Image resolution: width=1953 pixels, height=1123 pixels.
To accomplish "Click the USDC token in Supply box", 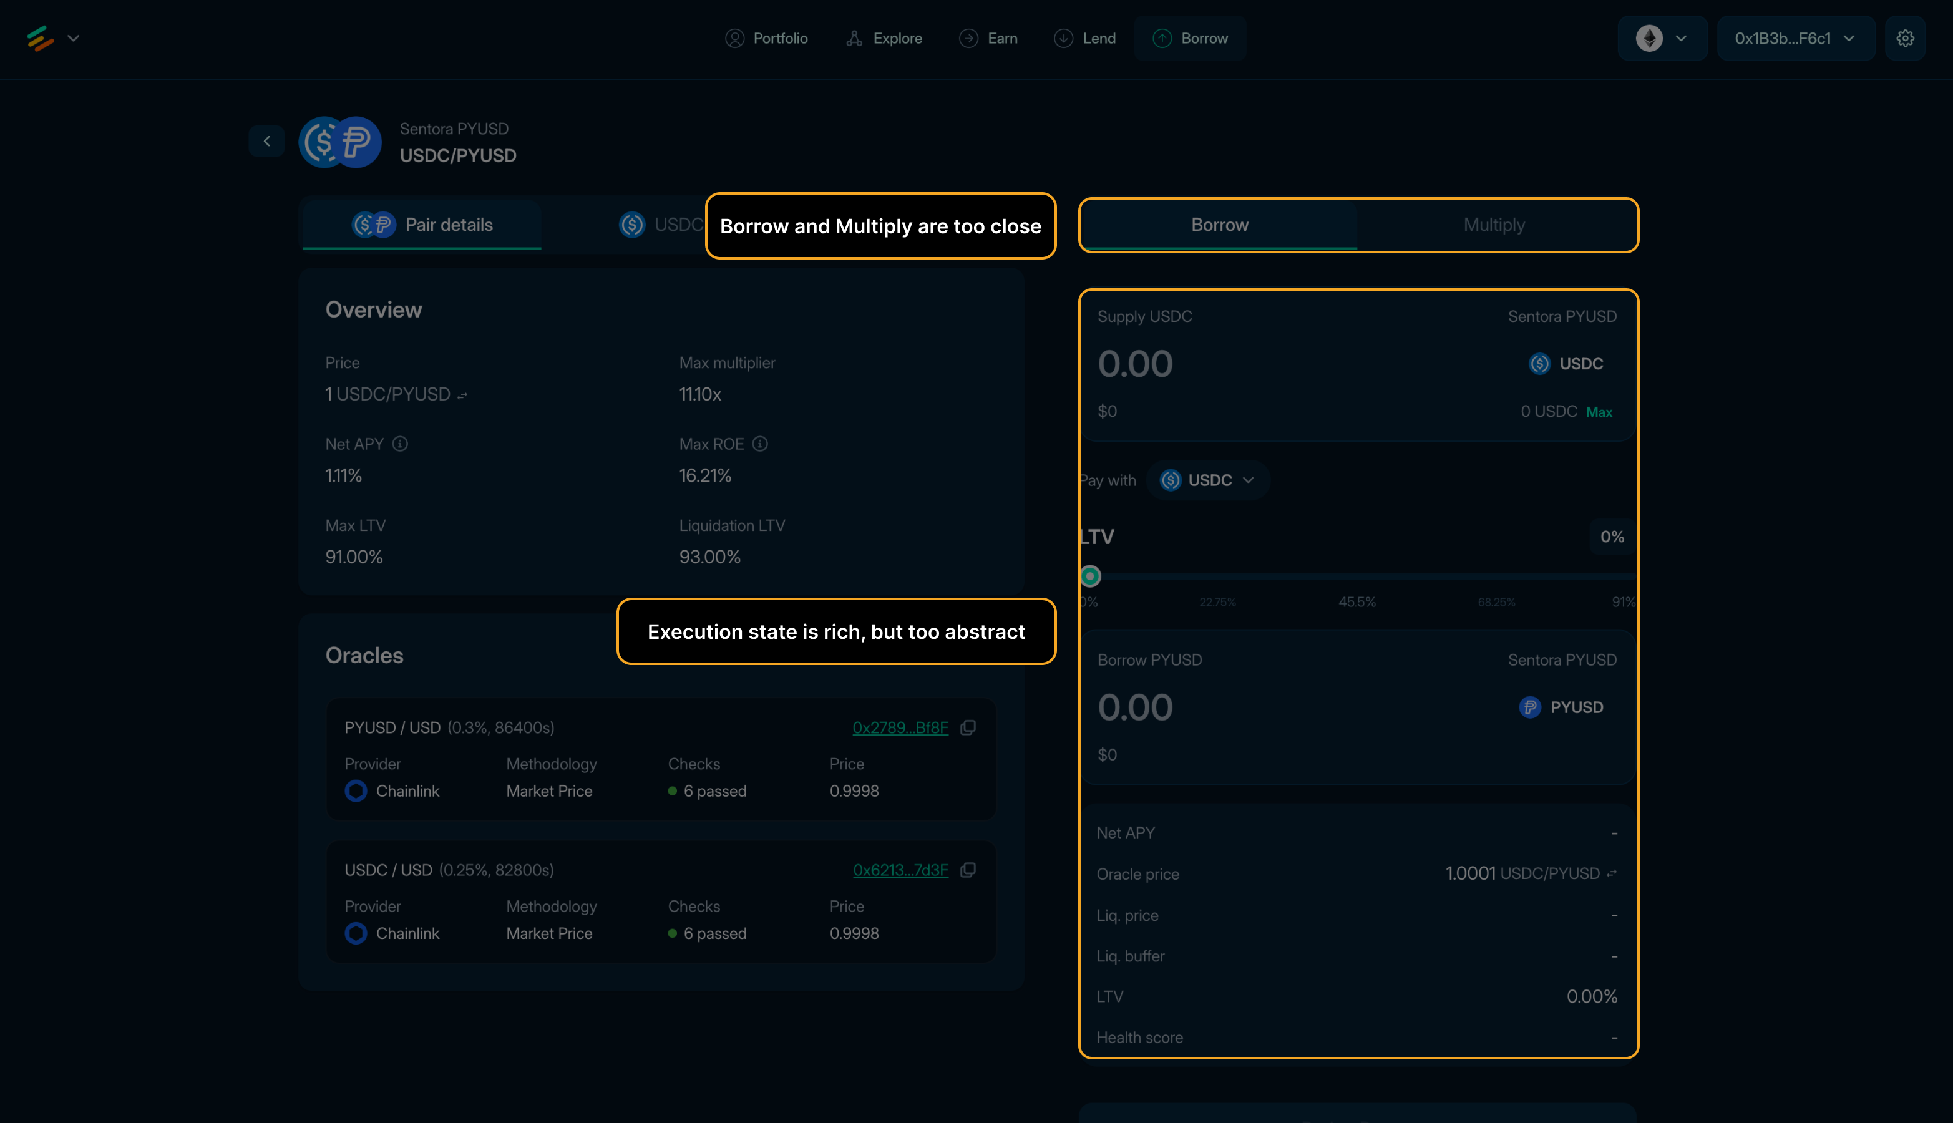I will [x=1566, y=363].
